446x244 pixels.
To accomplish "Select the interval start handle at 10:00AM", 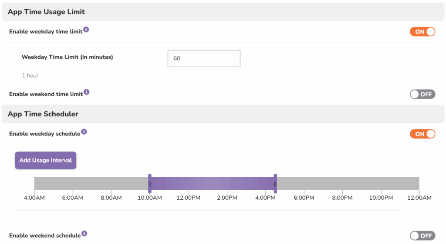I will click(150, 183).
